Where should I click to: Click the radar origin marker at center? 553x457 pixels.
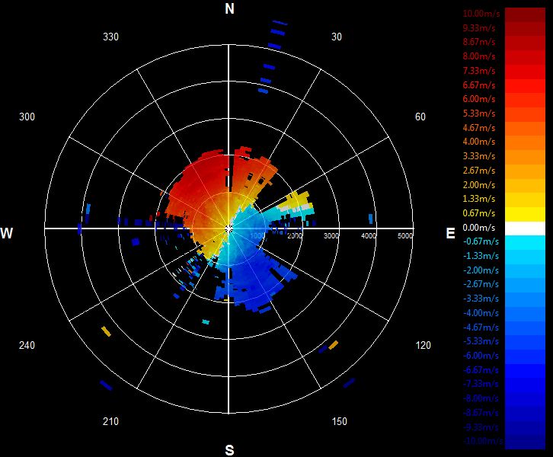click(229, 228)
